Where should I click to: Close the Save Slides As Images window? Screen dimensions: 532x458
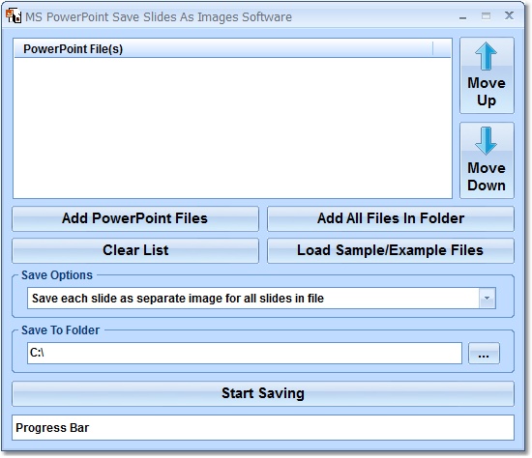click(509, 15)
